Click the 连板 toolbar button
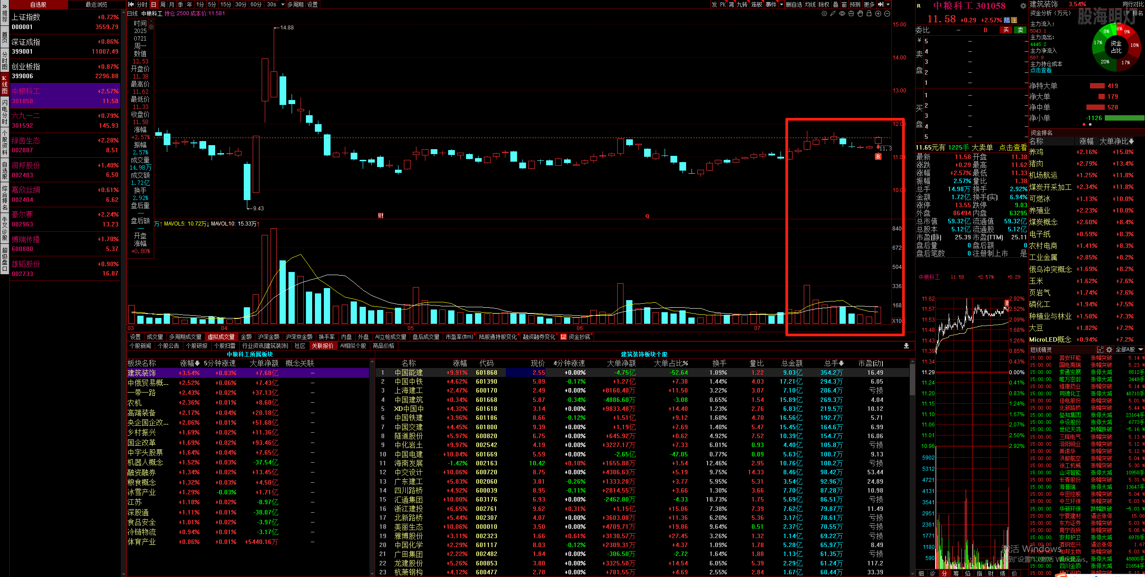 [757, 4]
